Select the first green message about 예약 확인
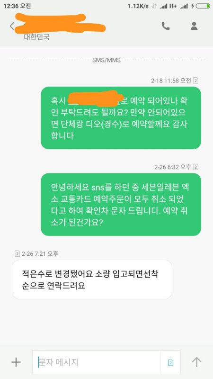 click(121, 118)
